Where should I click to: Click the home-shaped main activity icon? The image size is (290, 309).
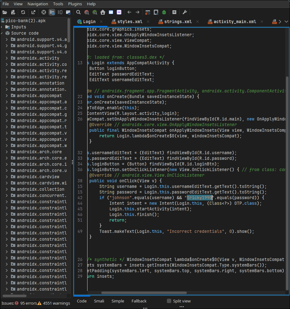(103, 12)
